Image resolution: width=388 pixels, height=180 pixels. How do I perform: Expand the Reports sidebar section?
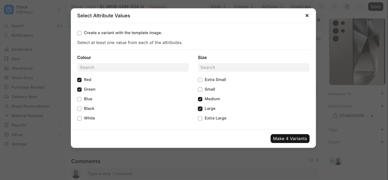pos(59,125)
